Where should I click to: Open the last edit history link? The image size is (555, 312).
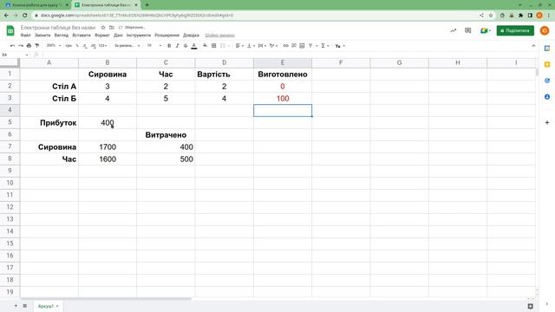click(x=219, y=36)
